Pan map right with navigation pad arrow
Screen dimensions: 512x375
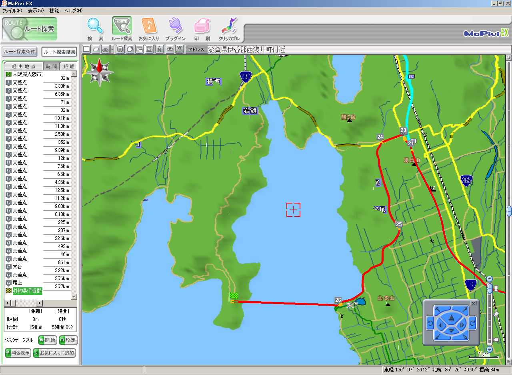[x=462, y=325]
